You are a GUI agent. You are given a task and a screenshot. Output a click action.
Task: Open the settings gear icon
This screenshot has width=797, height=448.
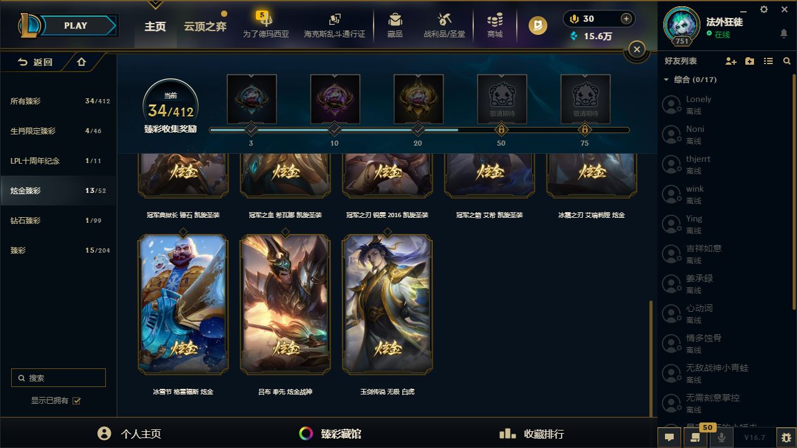coord(764,9)
